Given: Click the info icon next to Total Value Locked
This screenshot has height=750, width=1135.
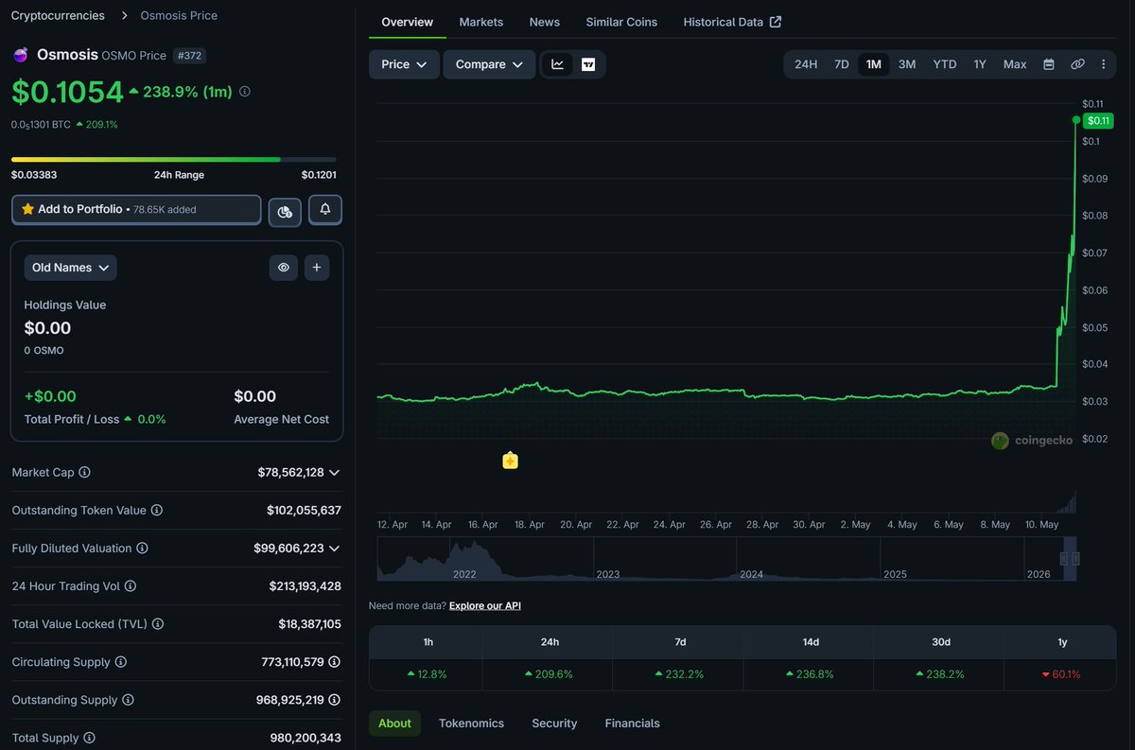Looking at the screenshot, I should (x=158, y=624).
